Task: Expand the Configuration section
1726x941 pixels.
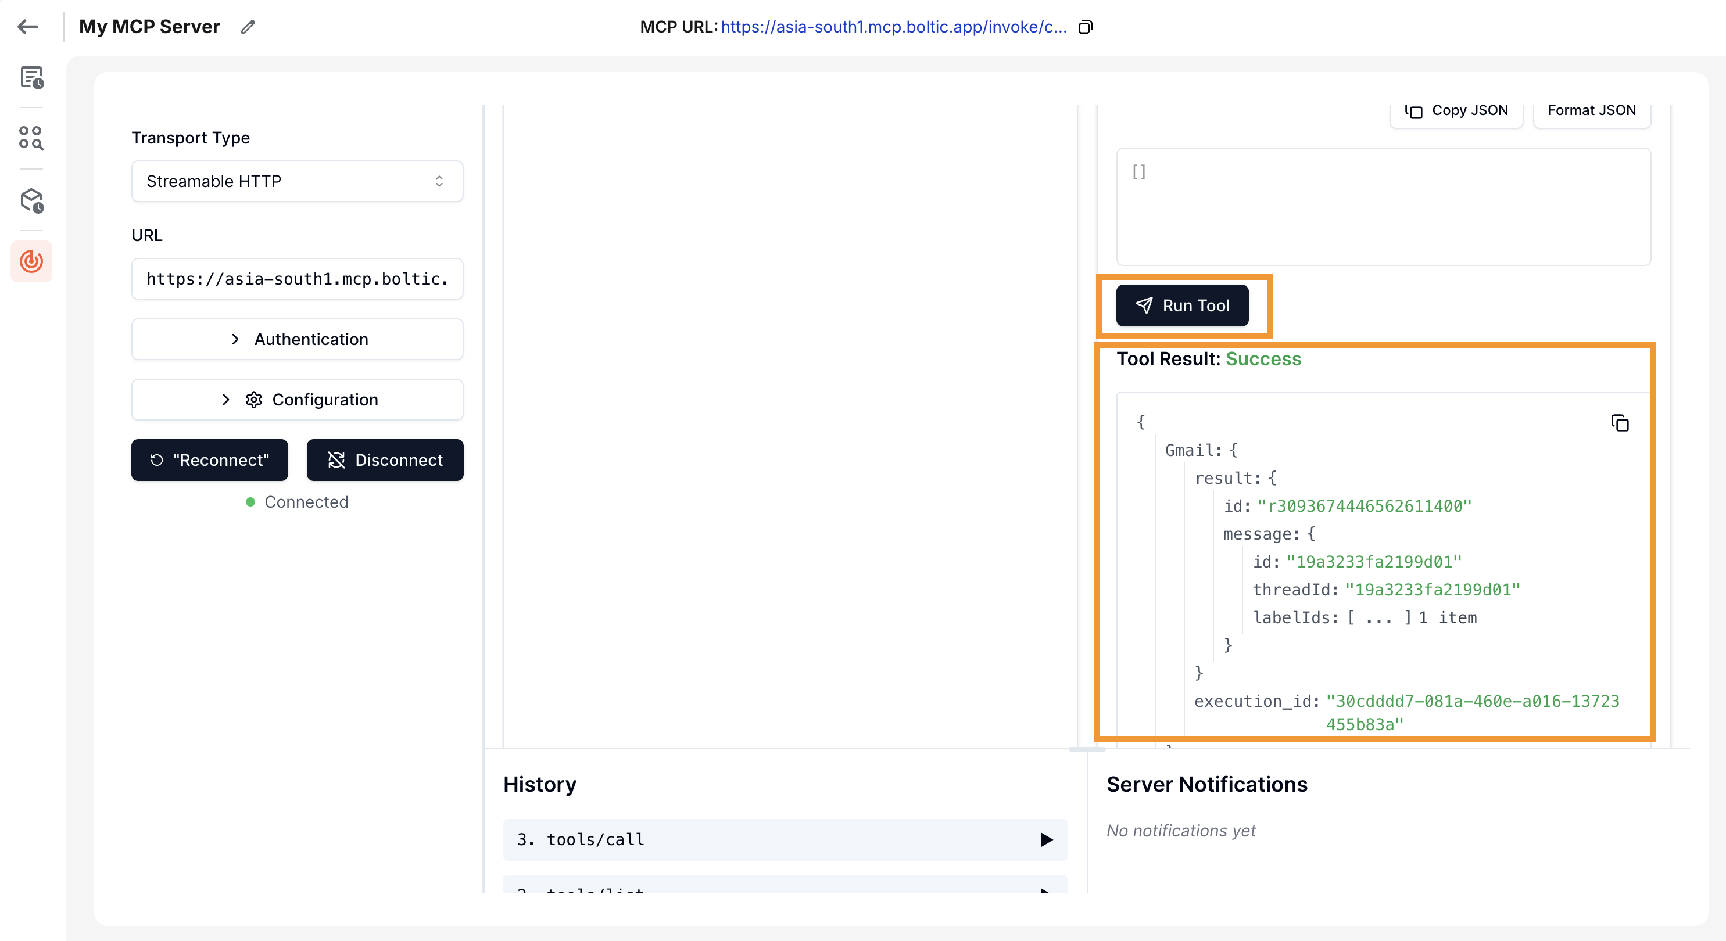Action: click(297, 400)
